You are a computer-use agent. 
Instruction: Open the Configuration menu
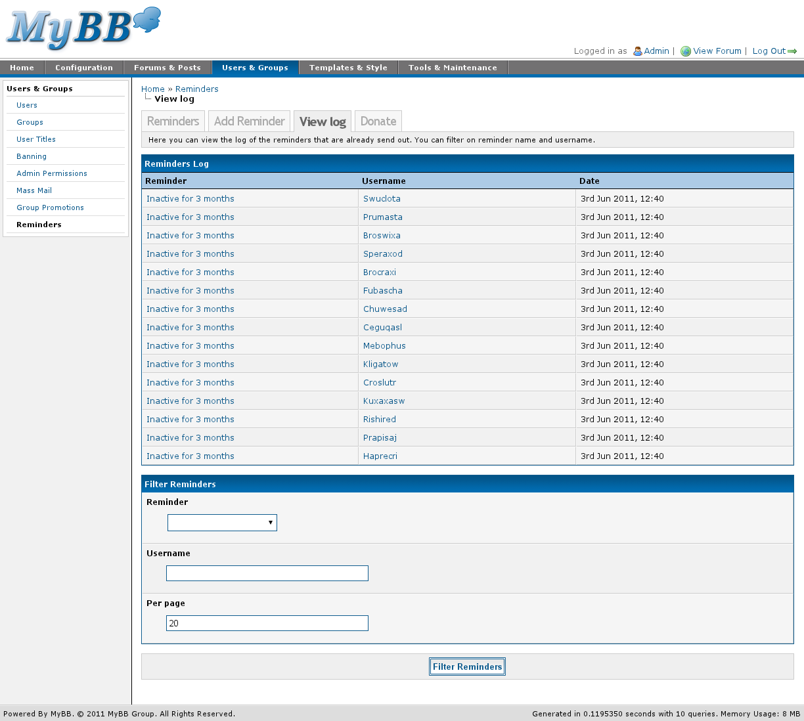84,68
